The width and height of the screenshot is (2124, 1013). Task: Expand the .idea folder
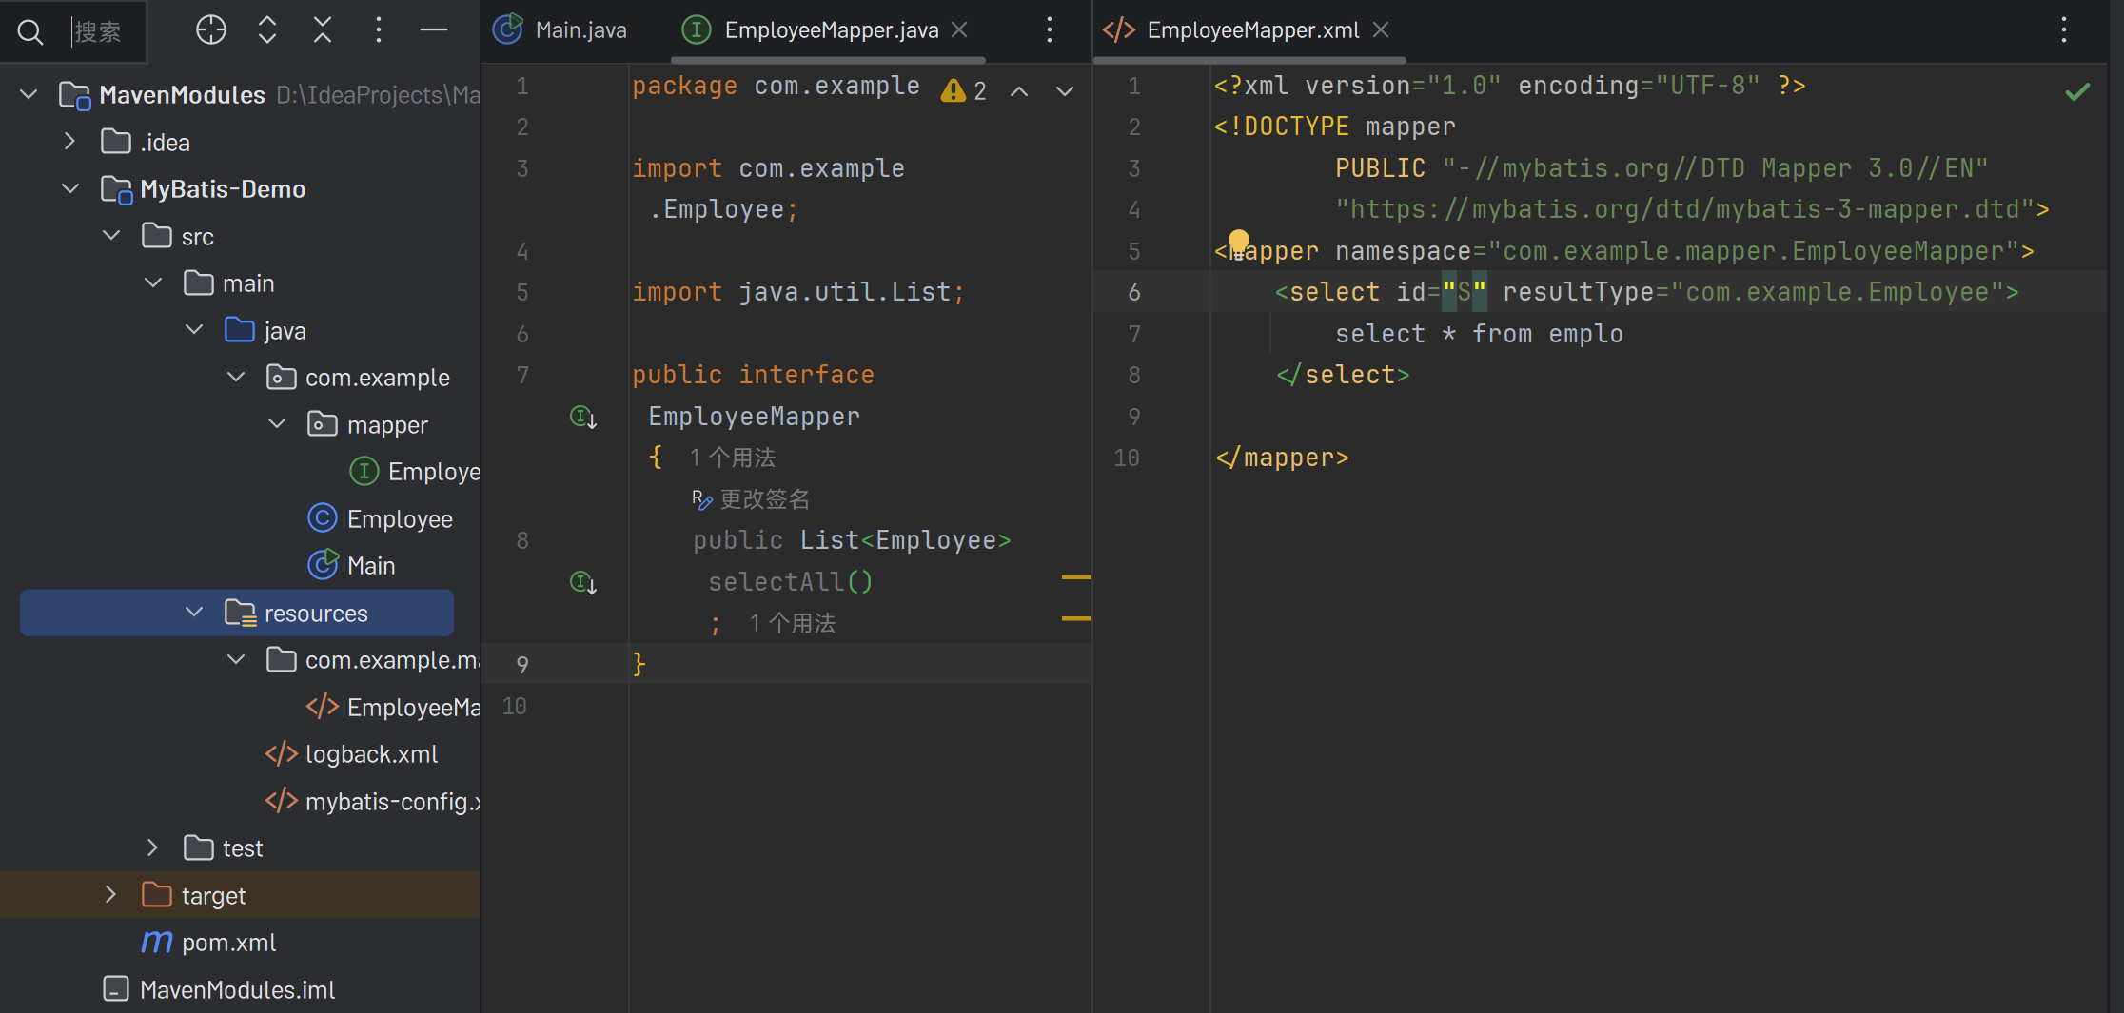[69, 142]
